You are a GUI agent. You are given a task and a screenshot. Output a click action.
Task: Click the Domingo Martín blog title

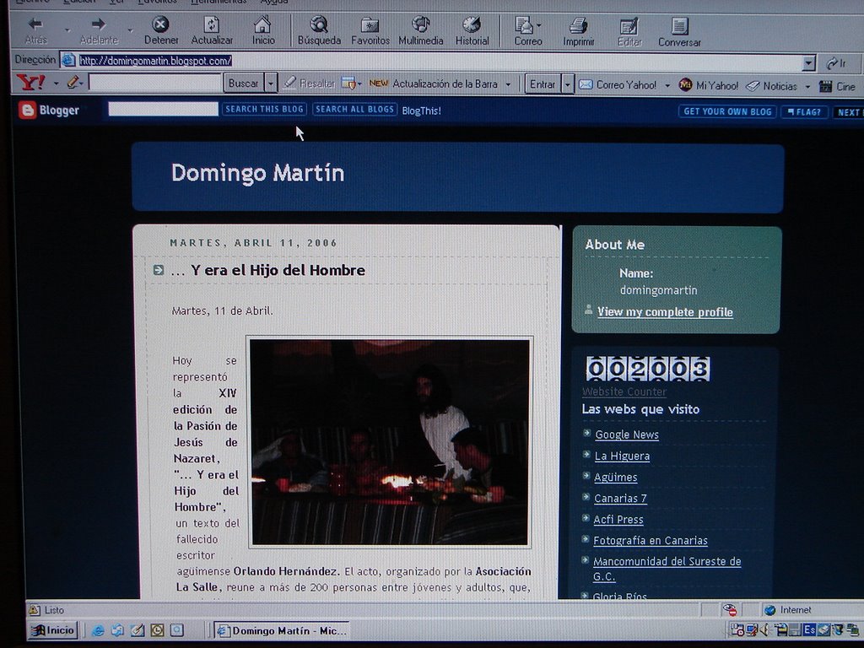(258, 173)
